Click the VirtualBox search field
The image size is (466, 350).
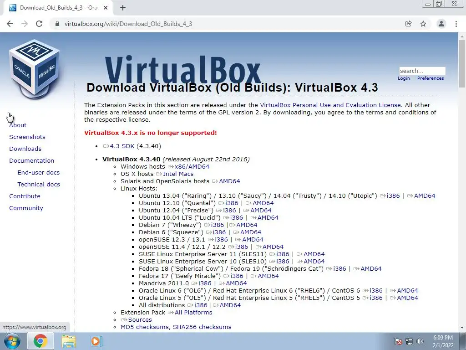422,71
